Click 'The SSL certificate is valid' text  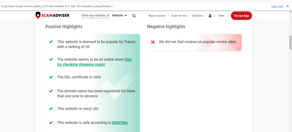tap(79, 77)
